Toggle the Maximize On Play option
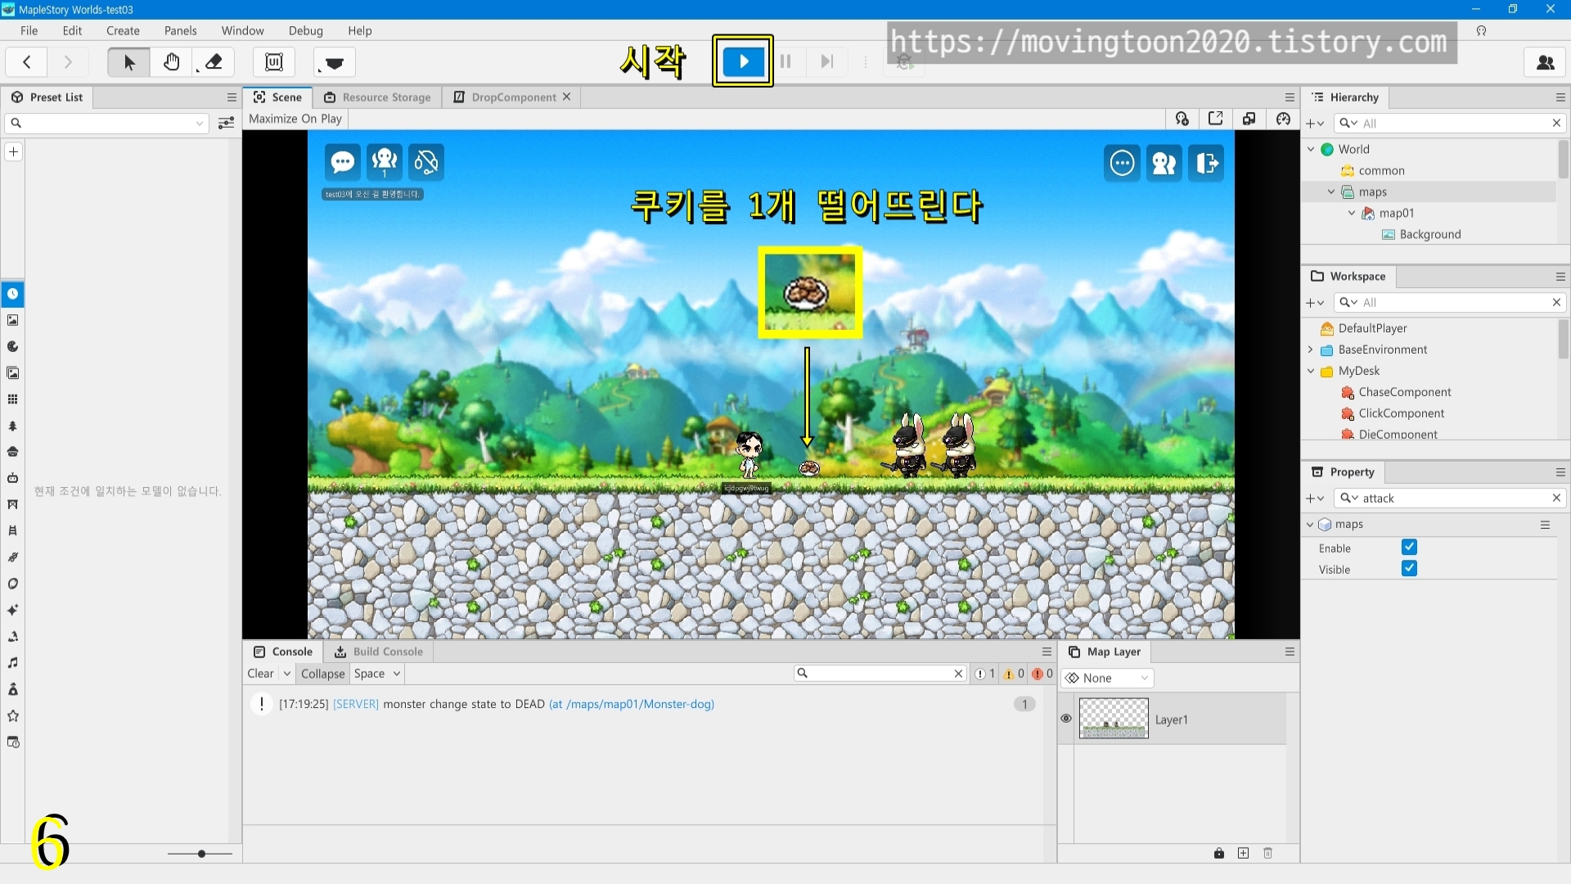Image resolution: width=1571 pixels, height=884 pixels. pyautogui.click(x=295, y=119)
